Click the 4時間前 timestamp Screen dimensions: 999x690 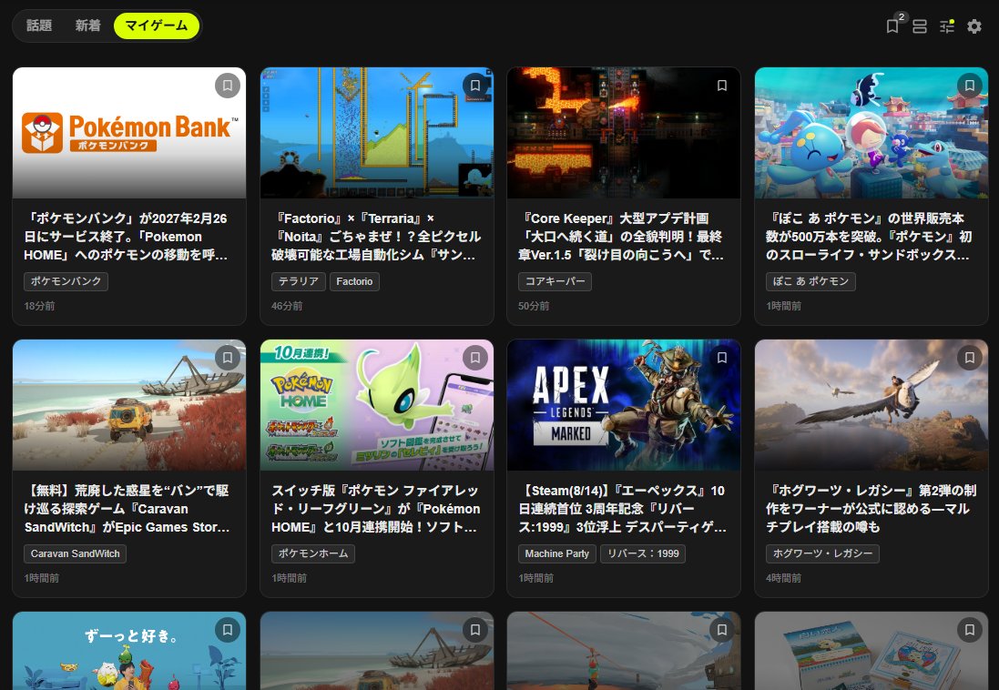[x=784, y=578]
